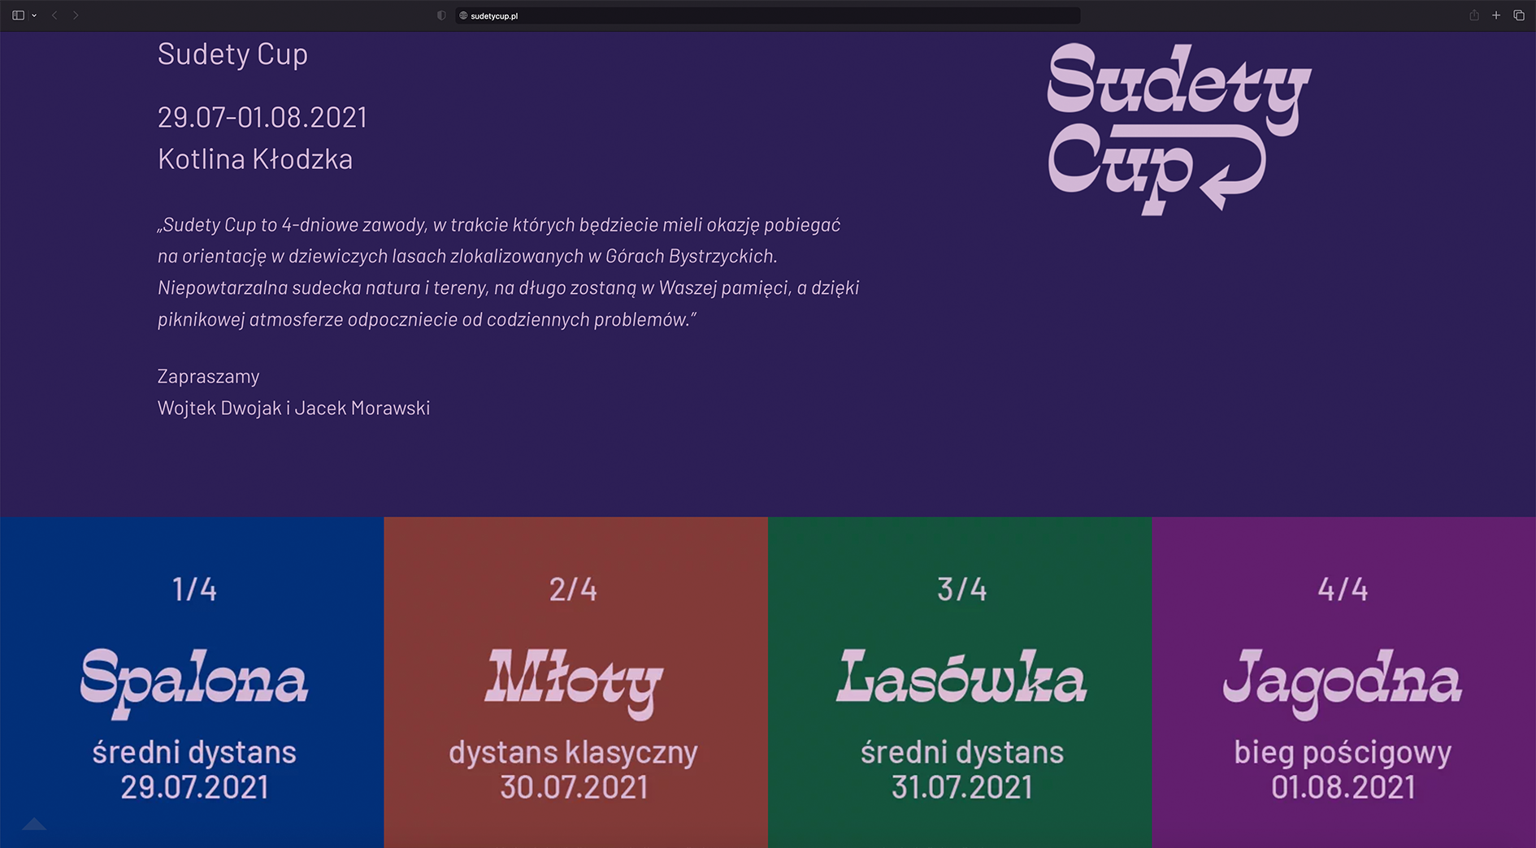Click the scroll-to-top triangle arrow
This screenshot has width=1536, height=848.
pos(34,824)
